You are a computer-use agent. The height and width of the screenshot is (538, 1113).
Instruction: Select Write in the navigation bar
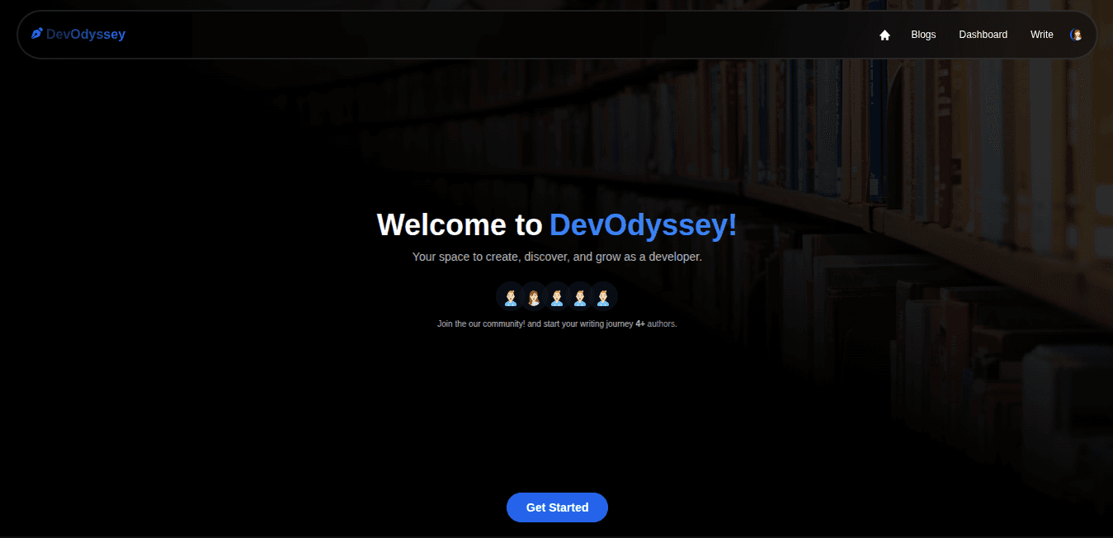[x=1041, y=35]
